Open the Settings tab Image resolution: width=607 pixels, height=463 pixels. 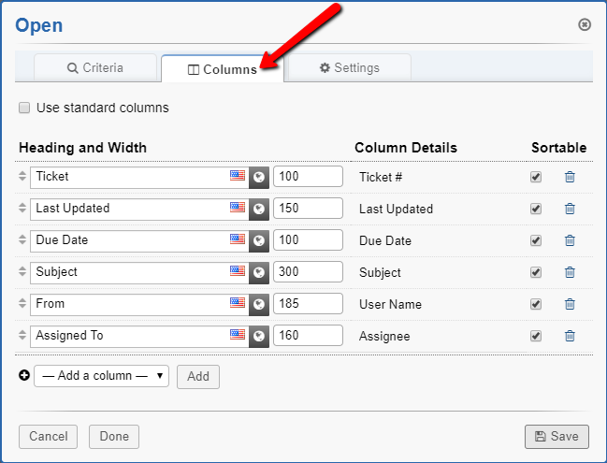(349, 68)
